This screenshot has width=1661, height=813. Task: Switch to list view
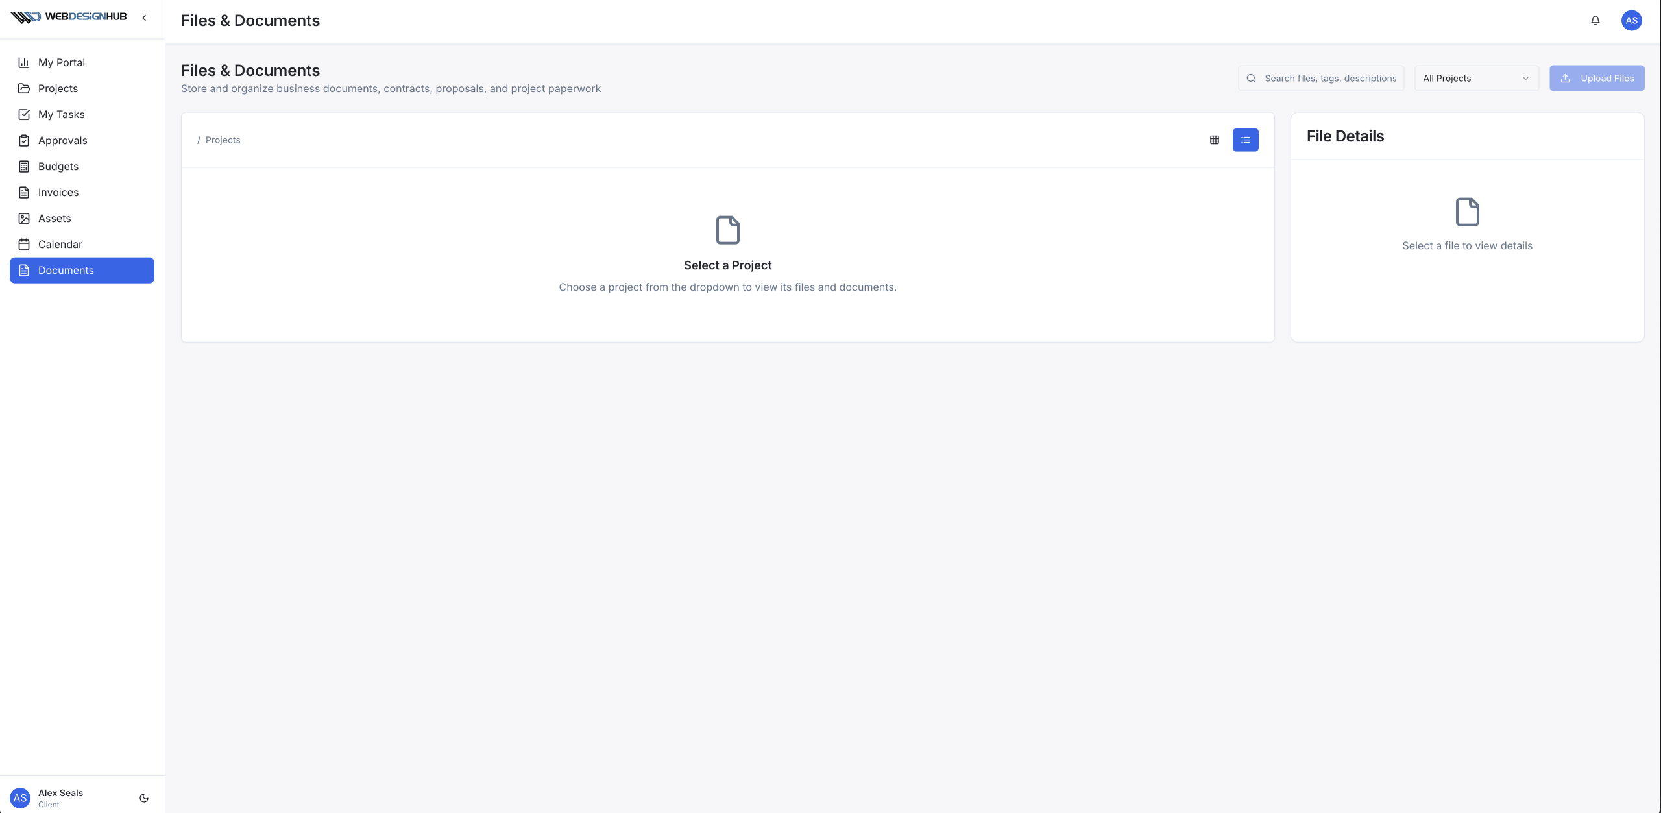(x=1245, y=140)
